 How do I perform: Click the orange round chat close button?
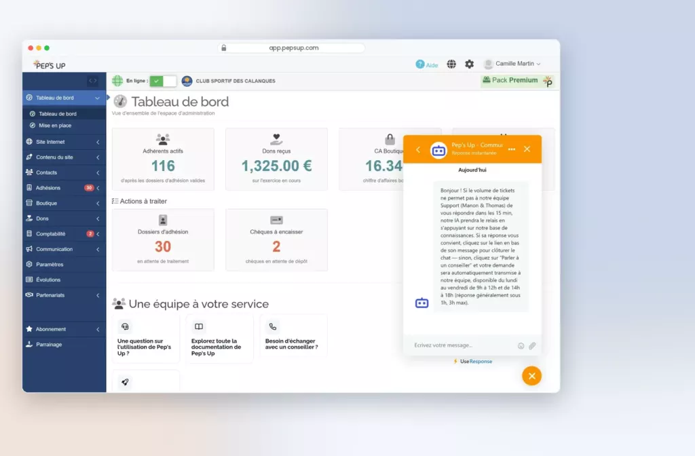(x=531, y=376)
